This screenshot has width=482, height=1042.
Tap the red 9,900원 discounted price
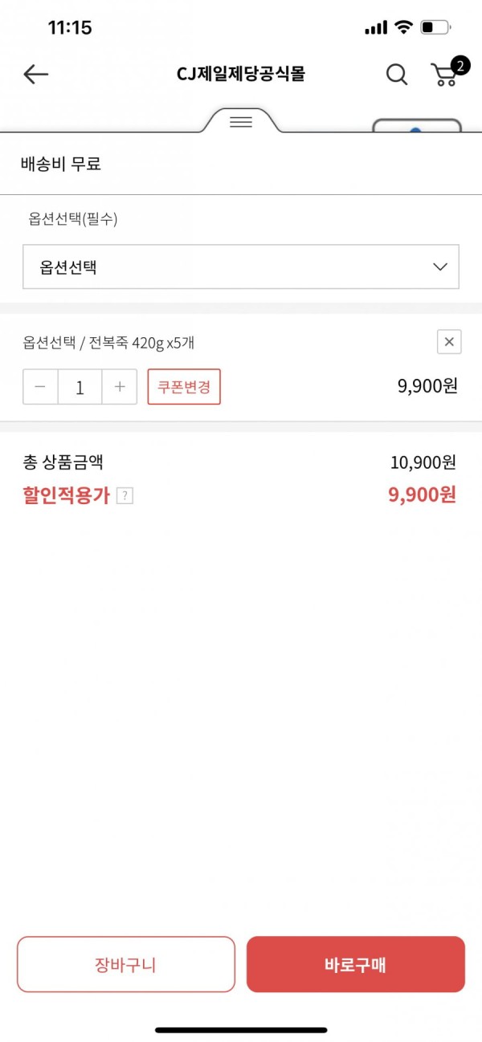(x=423, y=495)
